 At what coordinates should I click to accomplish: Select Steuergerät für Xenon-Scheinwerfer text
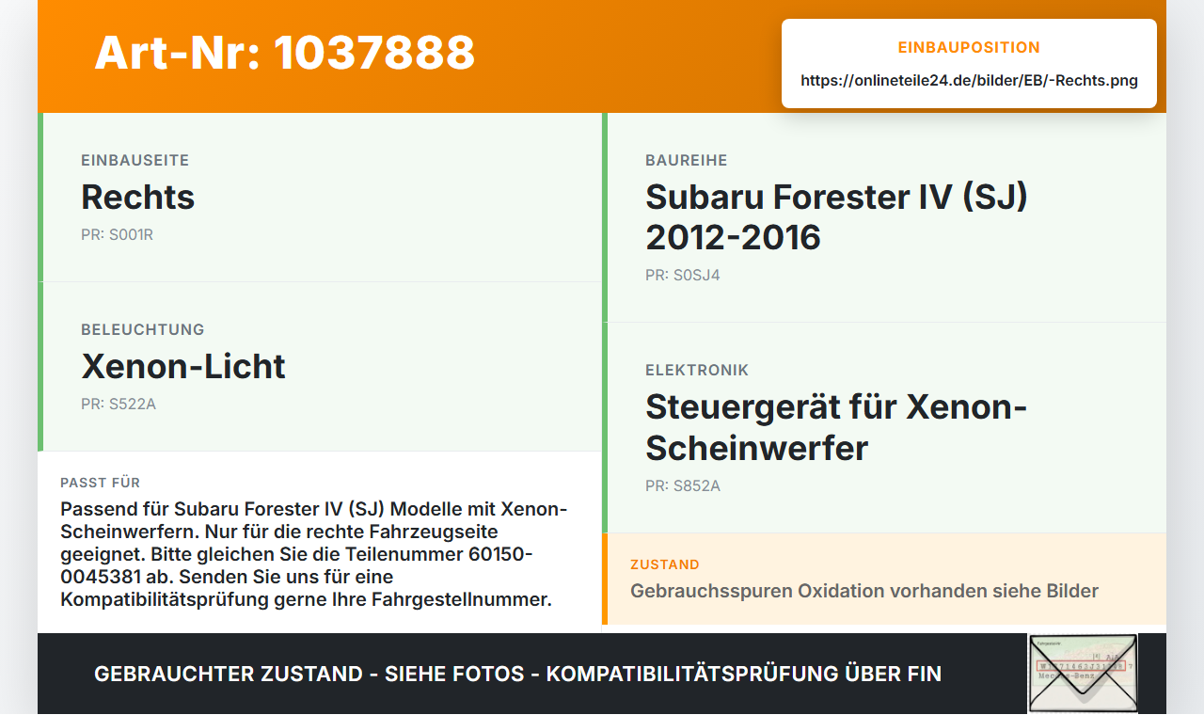coord(836,427)
